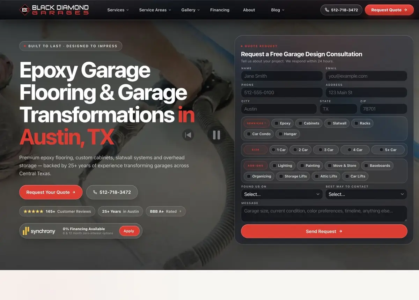Open the About page

[249, 10]
